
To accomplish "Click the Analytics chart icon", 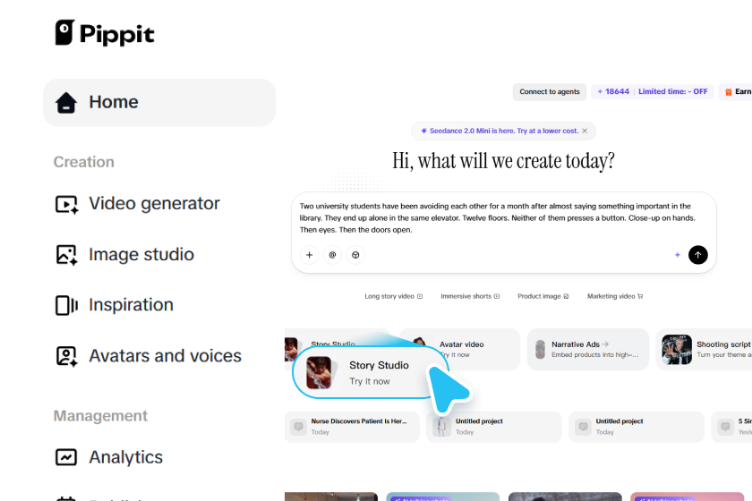I will click(66, 457).
